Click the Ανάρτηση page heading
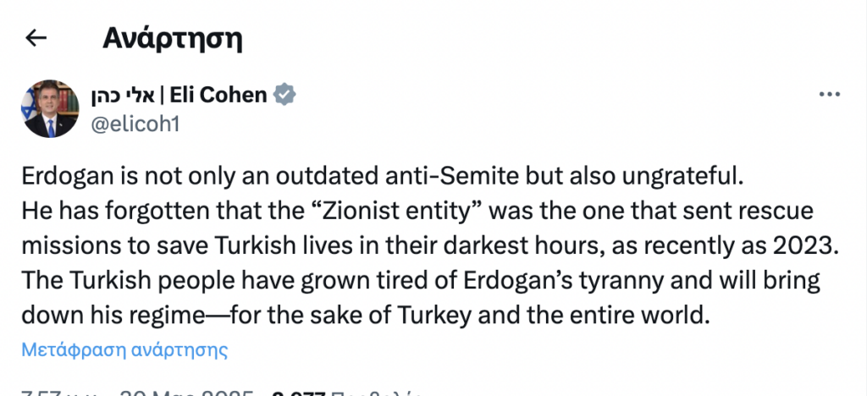This screenshot has height=396, width=867. pos(173,38)
